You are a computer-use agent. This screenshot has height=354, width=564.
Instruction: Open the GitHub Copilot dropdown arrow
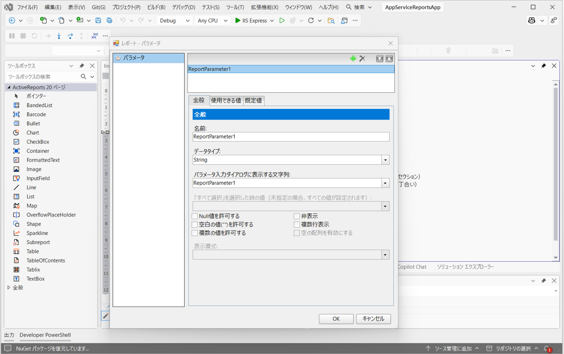point(542,20)
